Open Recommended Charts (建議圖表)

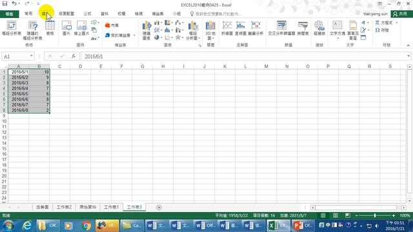[x=146, y=30]
